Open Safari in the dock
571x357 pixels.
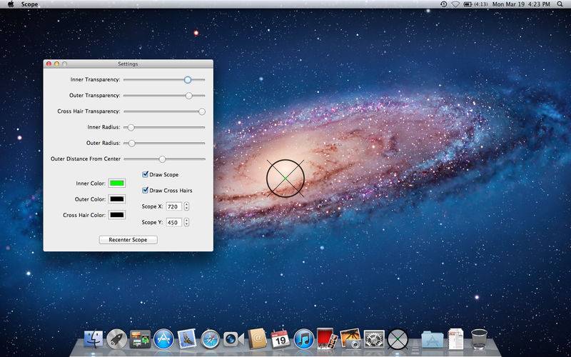pyautogui.click(x=211, y=340)
